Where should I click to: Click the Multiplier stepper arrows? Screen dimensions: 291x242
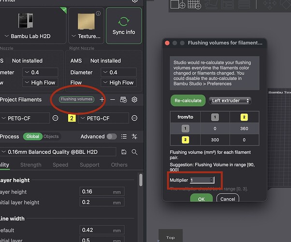211,180
